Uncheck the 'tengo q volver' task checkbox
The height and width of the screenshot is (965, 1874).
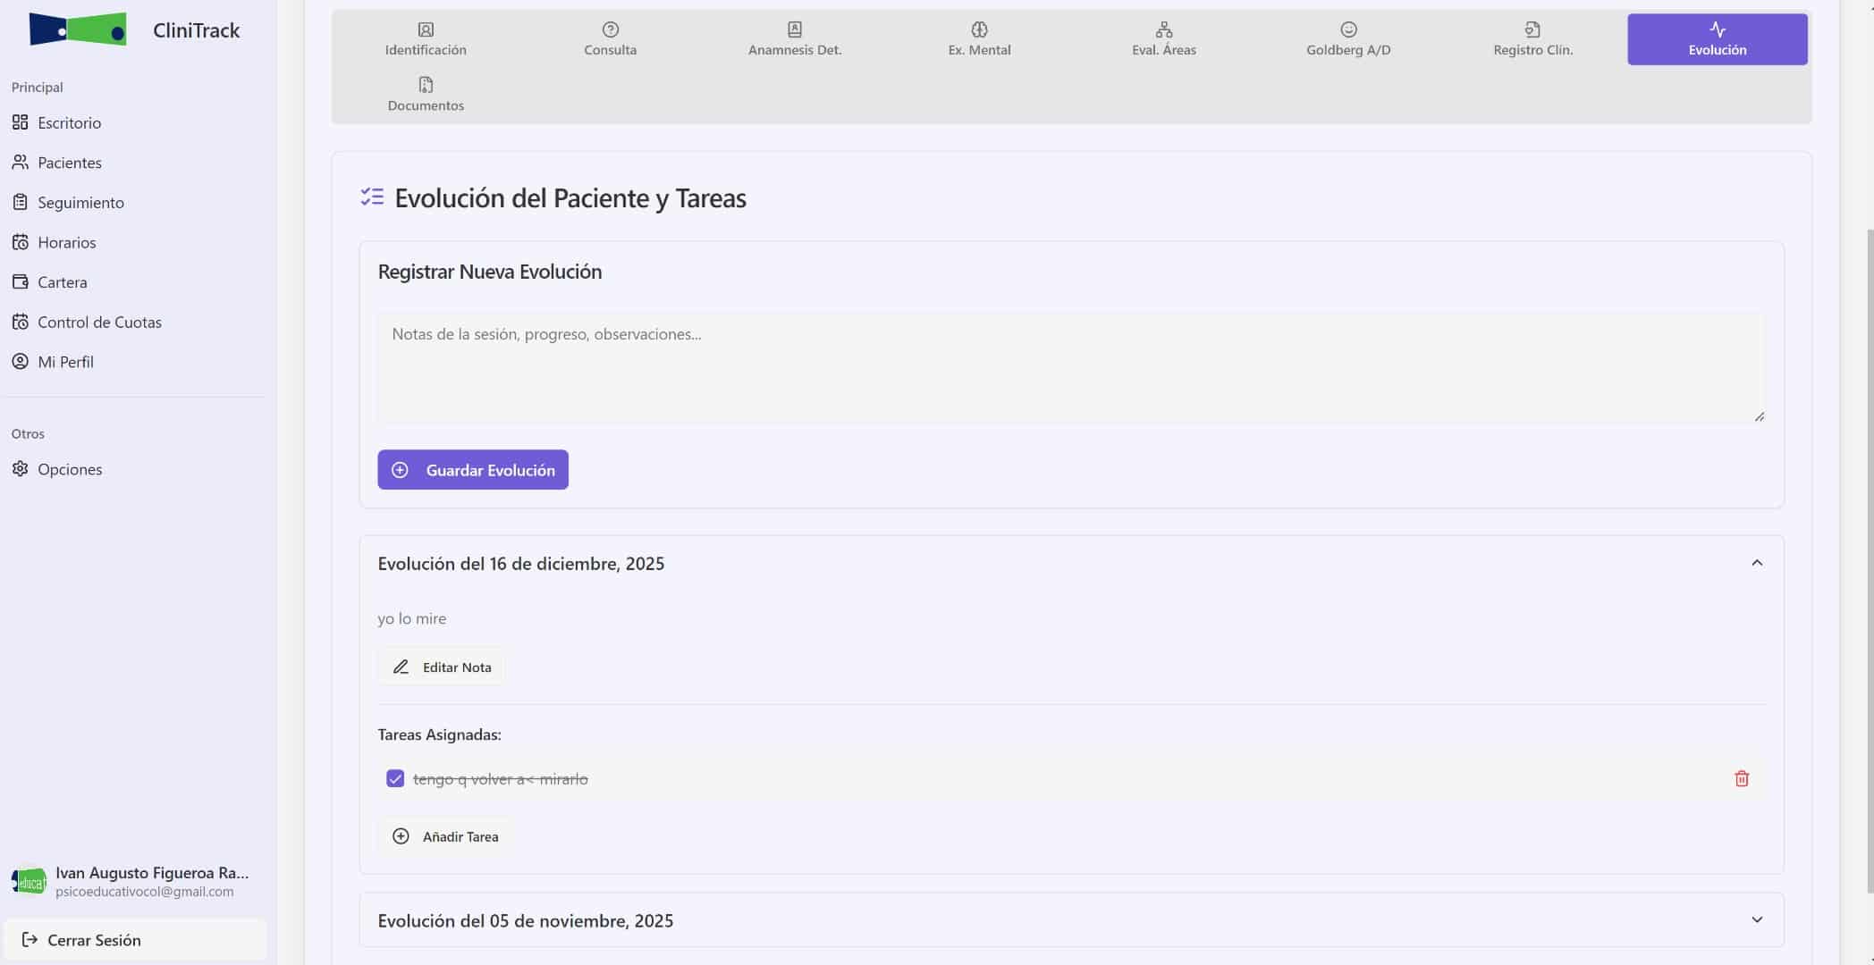click(395, 778)
